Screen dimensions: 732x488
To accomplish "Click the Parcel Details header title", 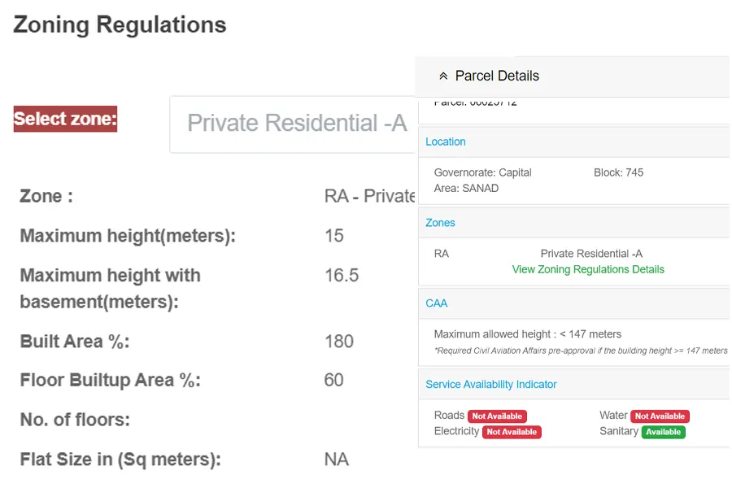I will (x=497, y=76).
